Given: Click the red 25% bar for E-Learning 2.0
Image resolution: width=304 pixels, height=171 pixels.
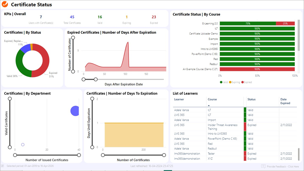Looking at the screenshot, I should click(x=285, y=24).
